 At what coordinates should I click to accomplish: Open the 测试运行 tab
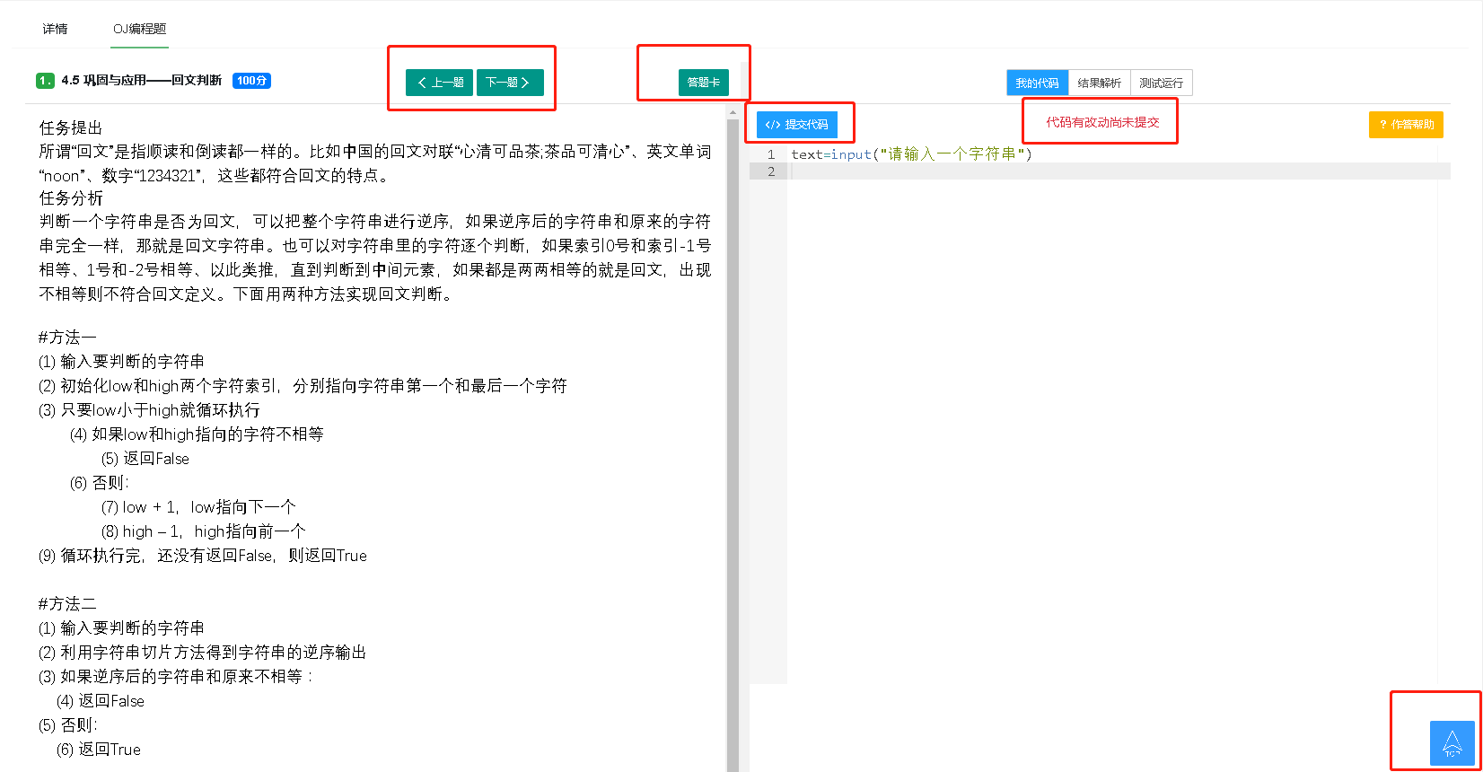point(1161,83)
